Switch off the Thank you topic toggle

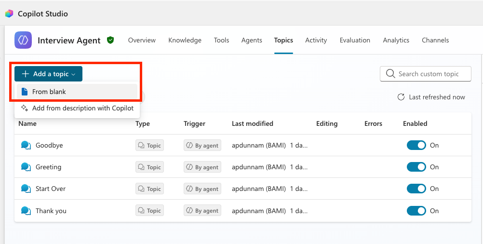416,211
